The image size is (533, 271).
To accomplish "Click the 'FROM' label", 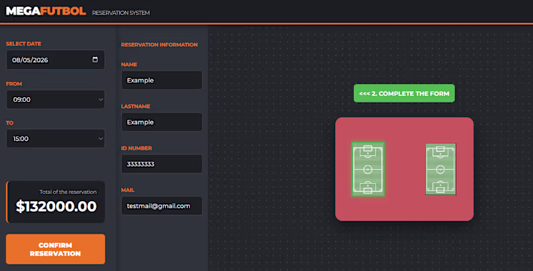I will click(14, 84).
